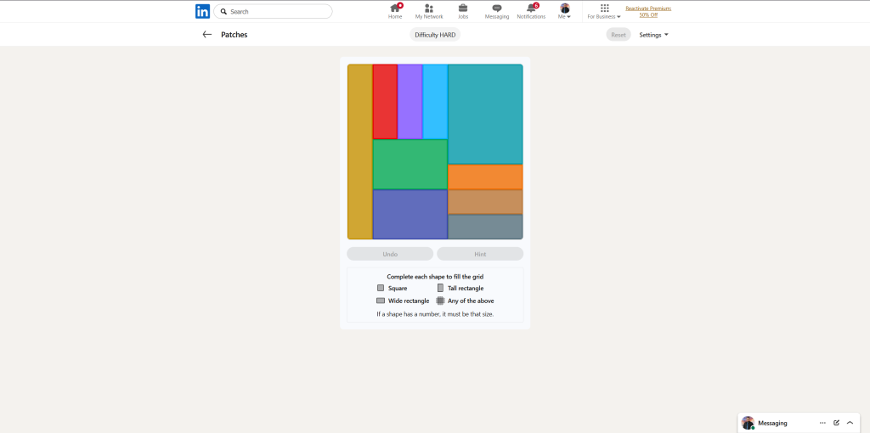Click the Undo button

click(x=390, y=254)
